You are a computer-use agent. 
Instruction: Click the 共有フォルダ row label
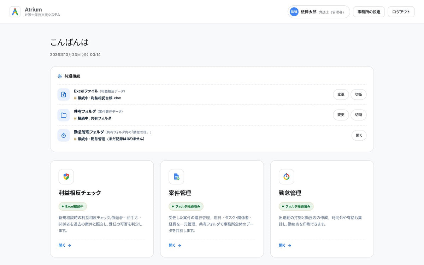[85, 111]
